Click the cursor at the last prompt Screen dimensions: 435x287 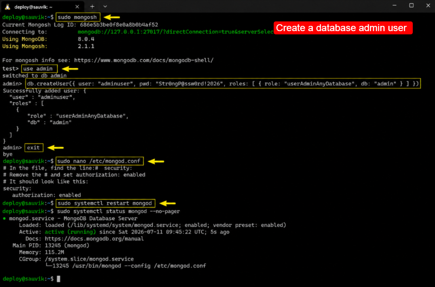click(59, 279)
